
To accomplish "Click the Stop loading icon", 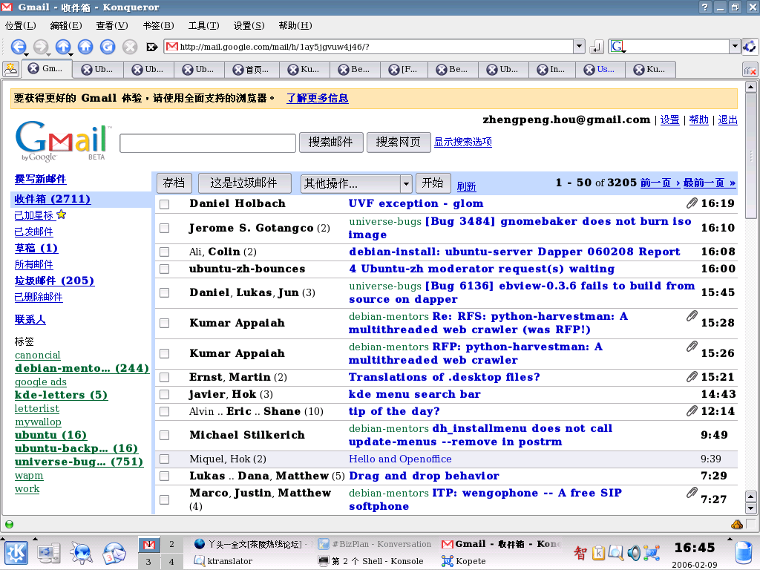I will click(x=129, y=47).
